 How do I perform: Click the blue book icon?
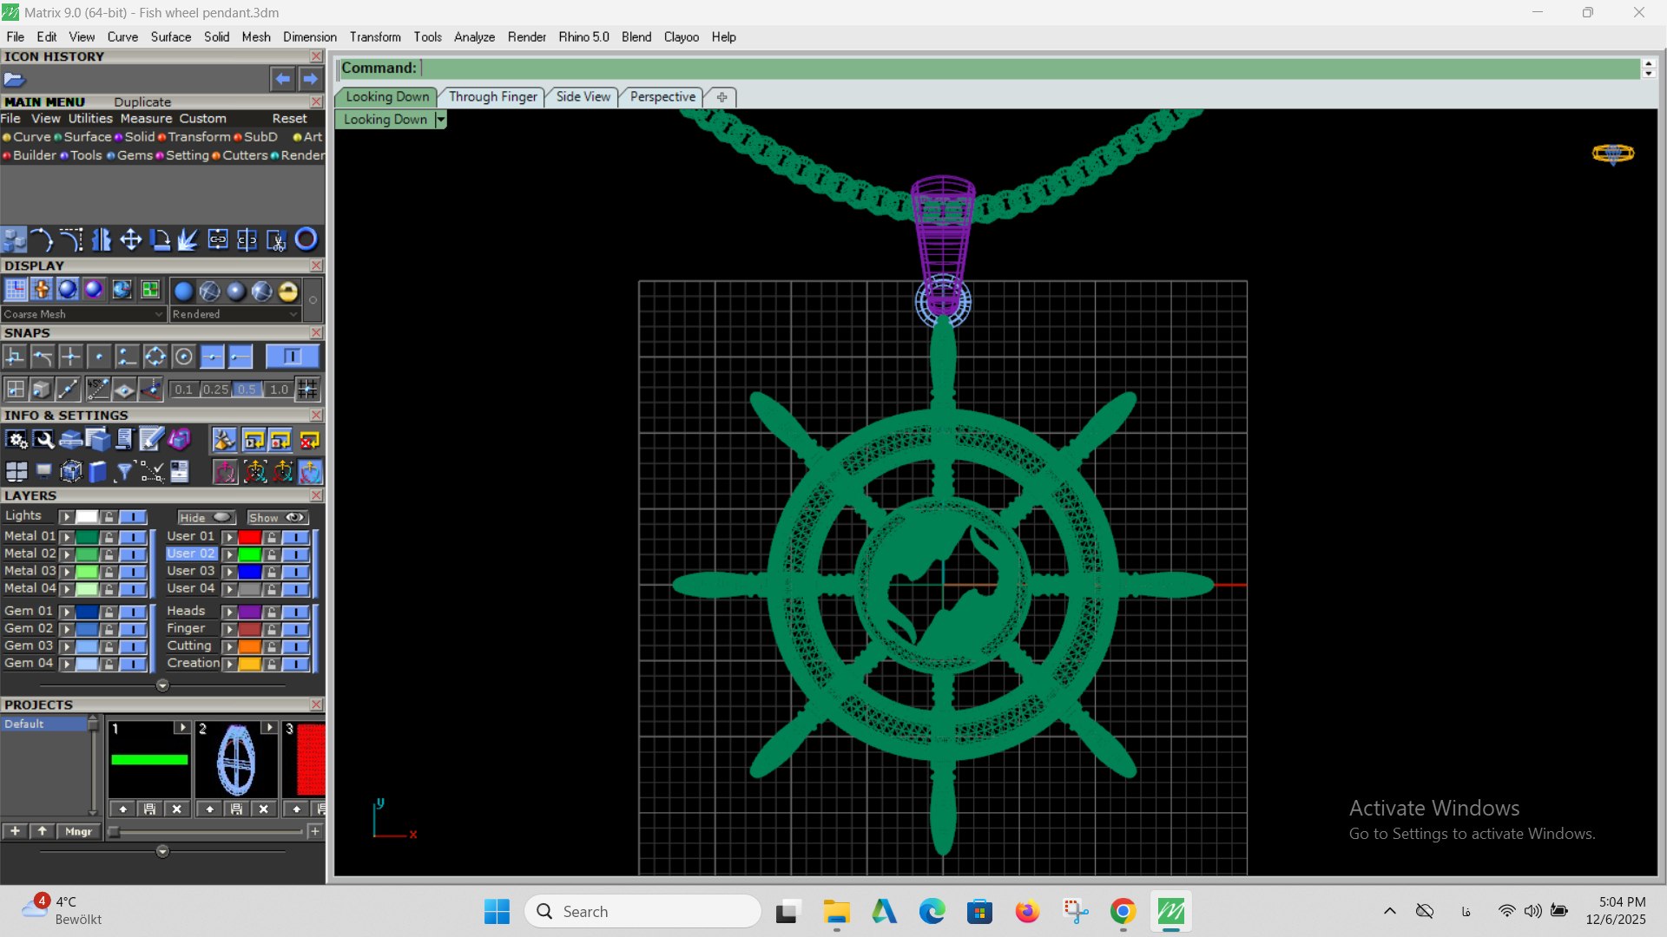(x=98, y=471)
